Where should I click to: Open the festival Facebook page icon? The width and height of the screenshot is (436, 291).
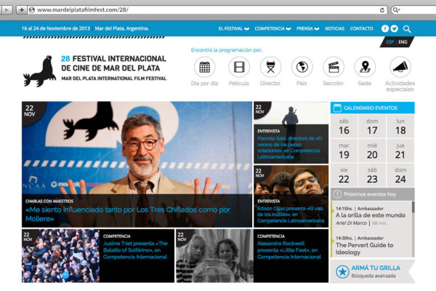(x=385, y=28)
